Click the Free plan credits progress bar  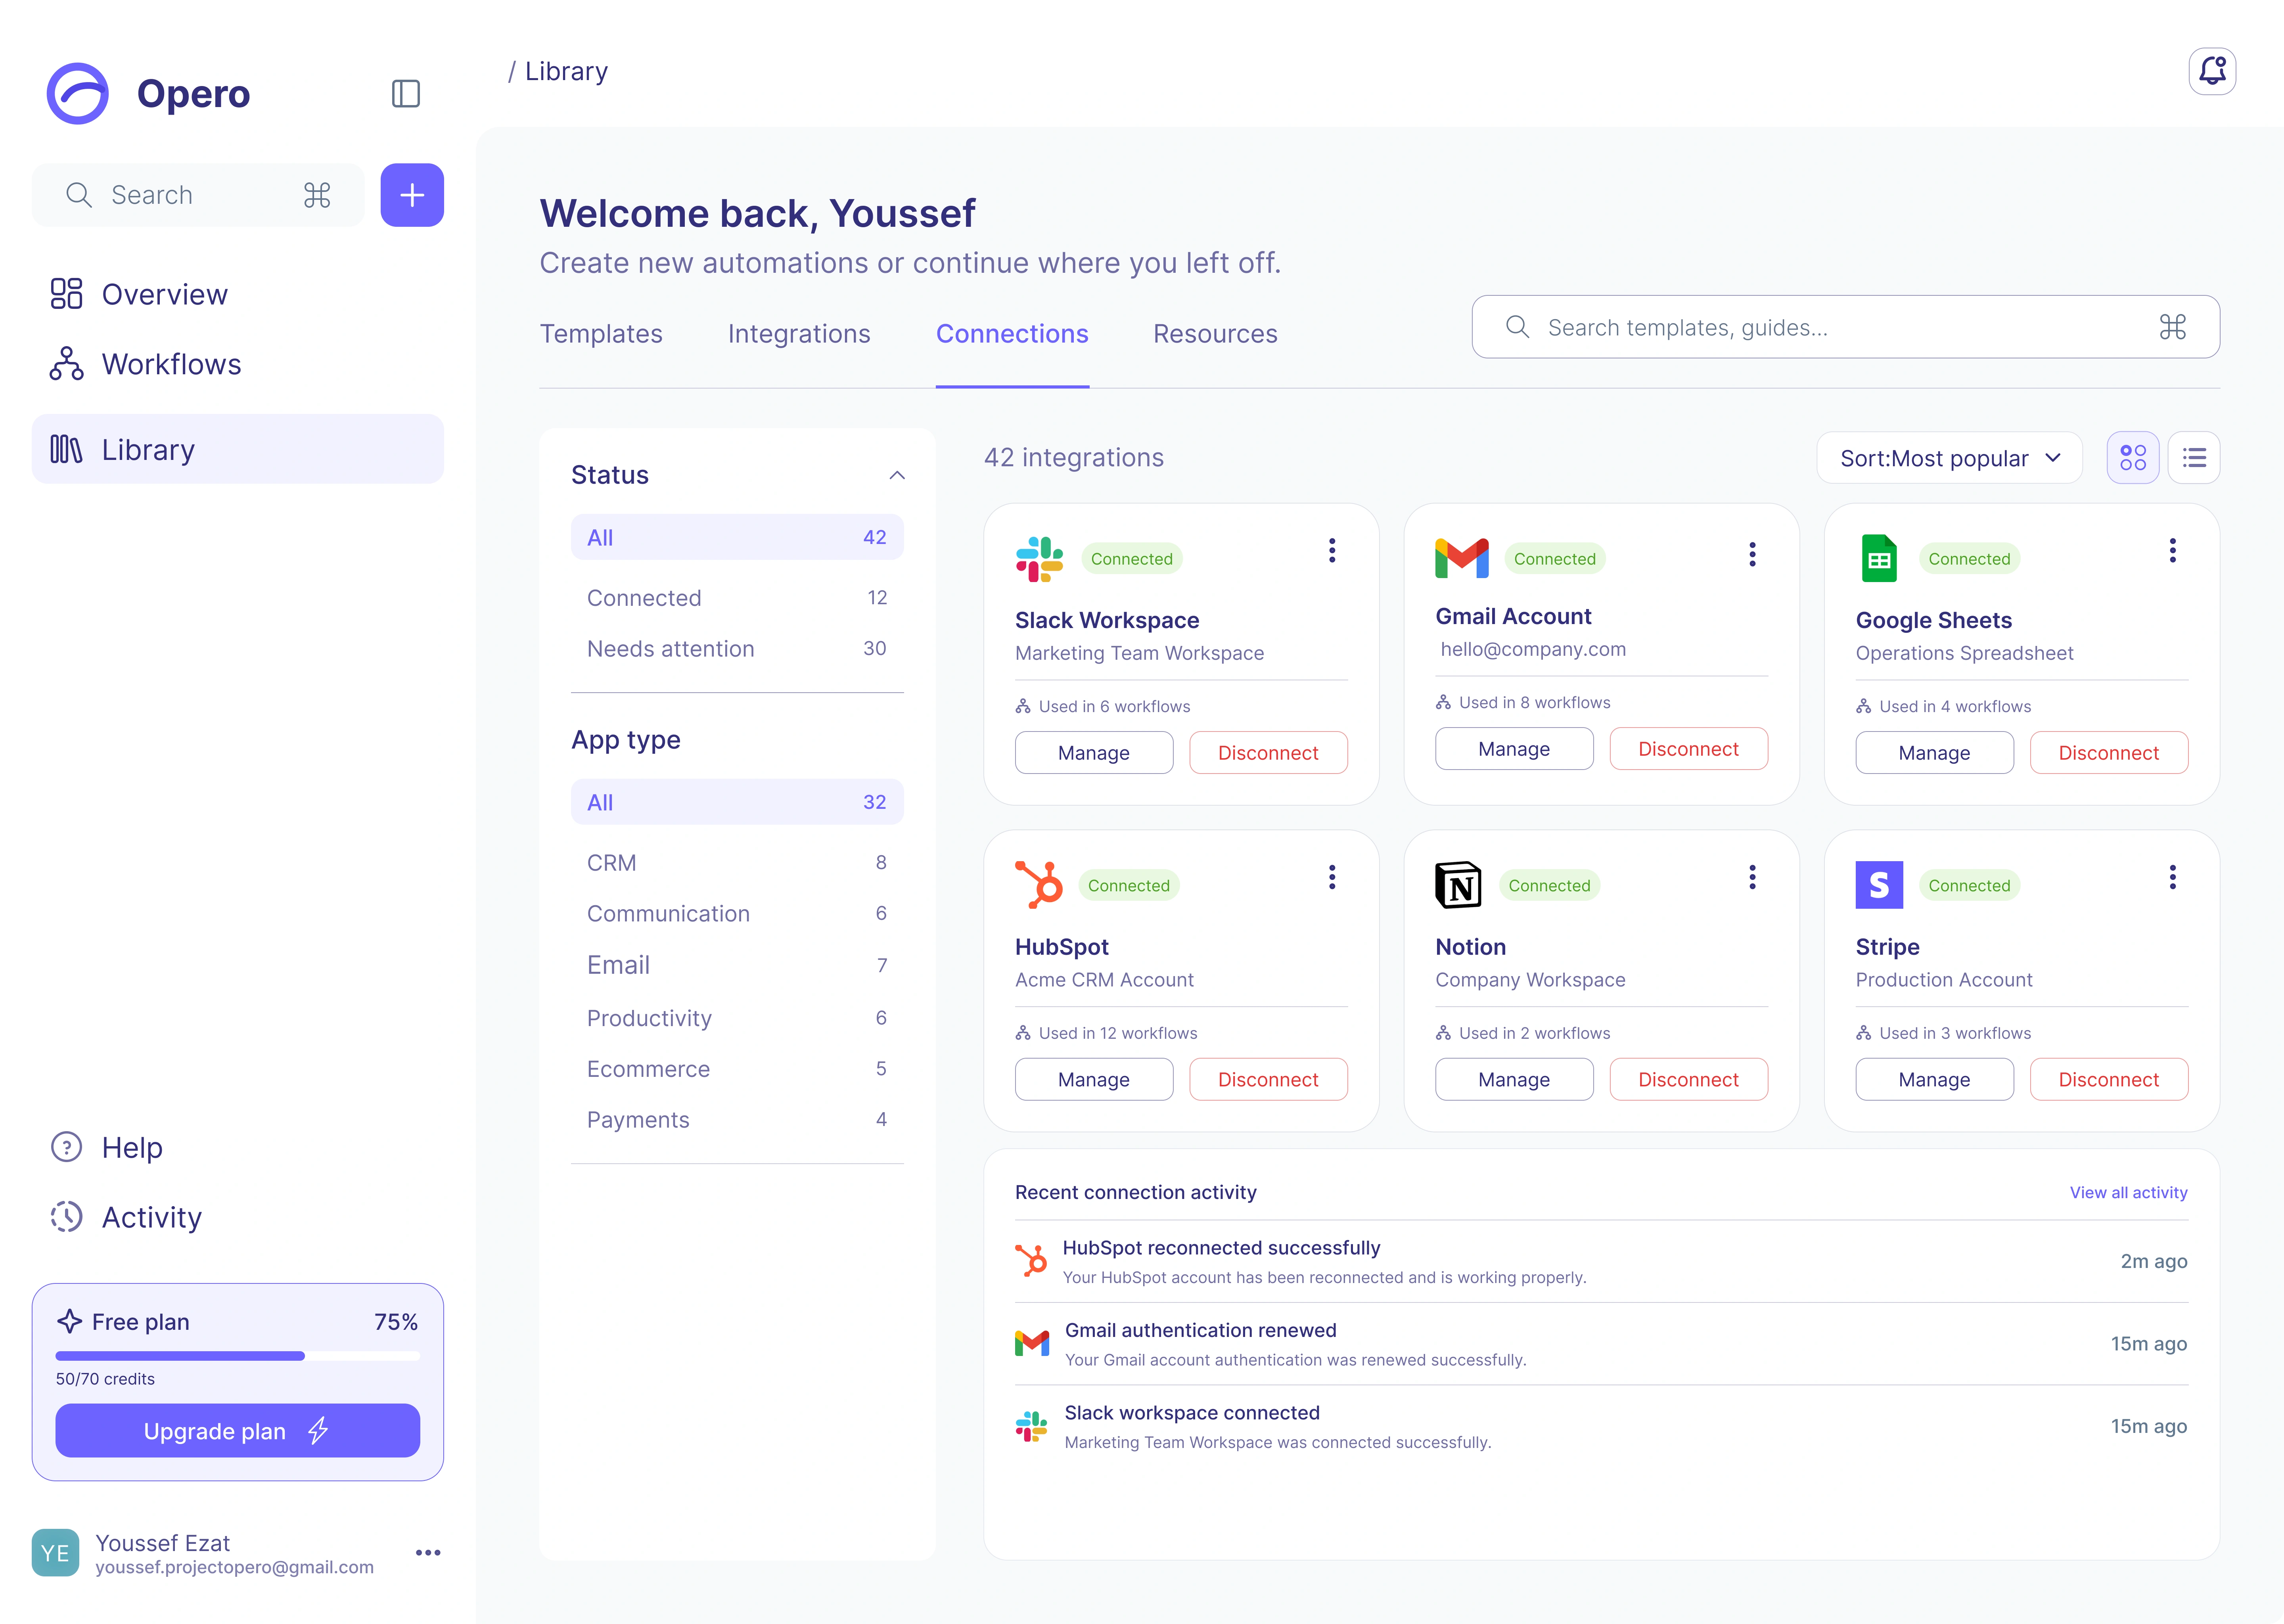[x=238, y=1356]
